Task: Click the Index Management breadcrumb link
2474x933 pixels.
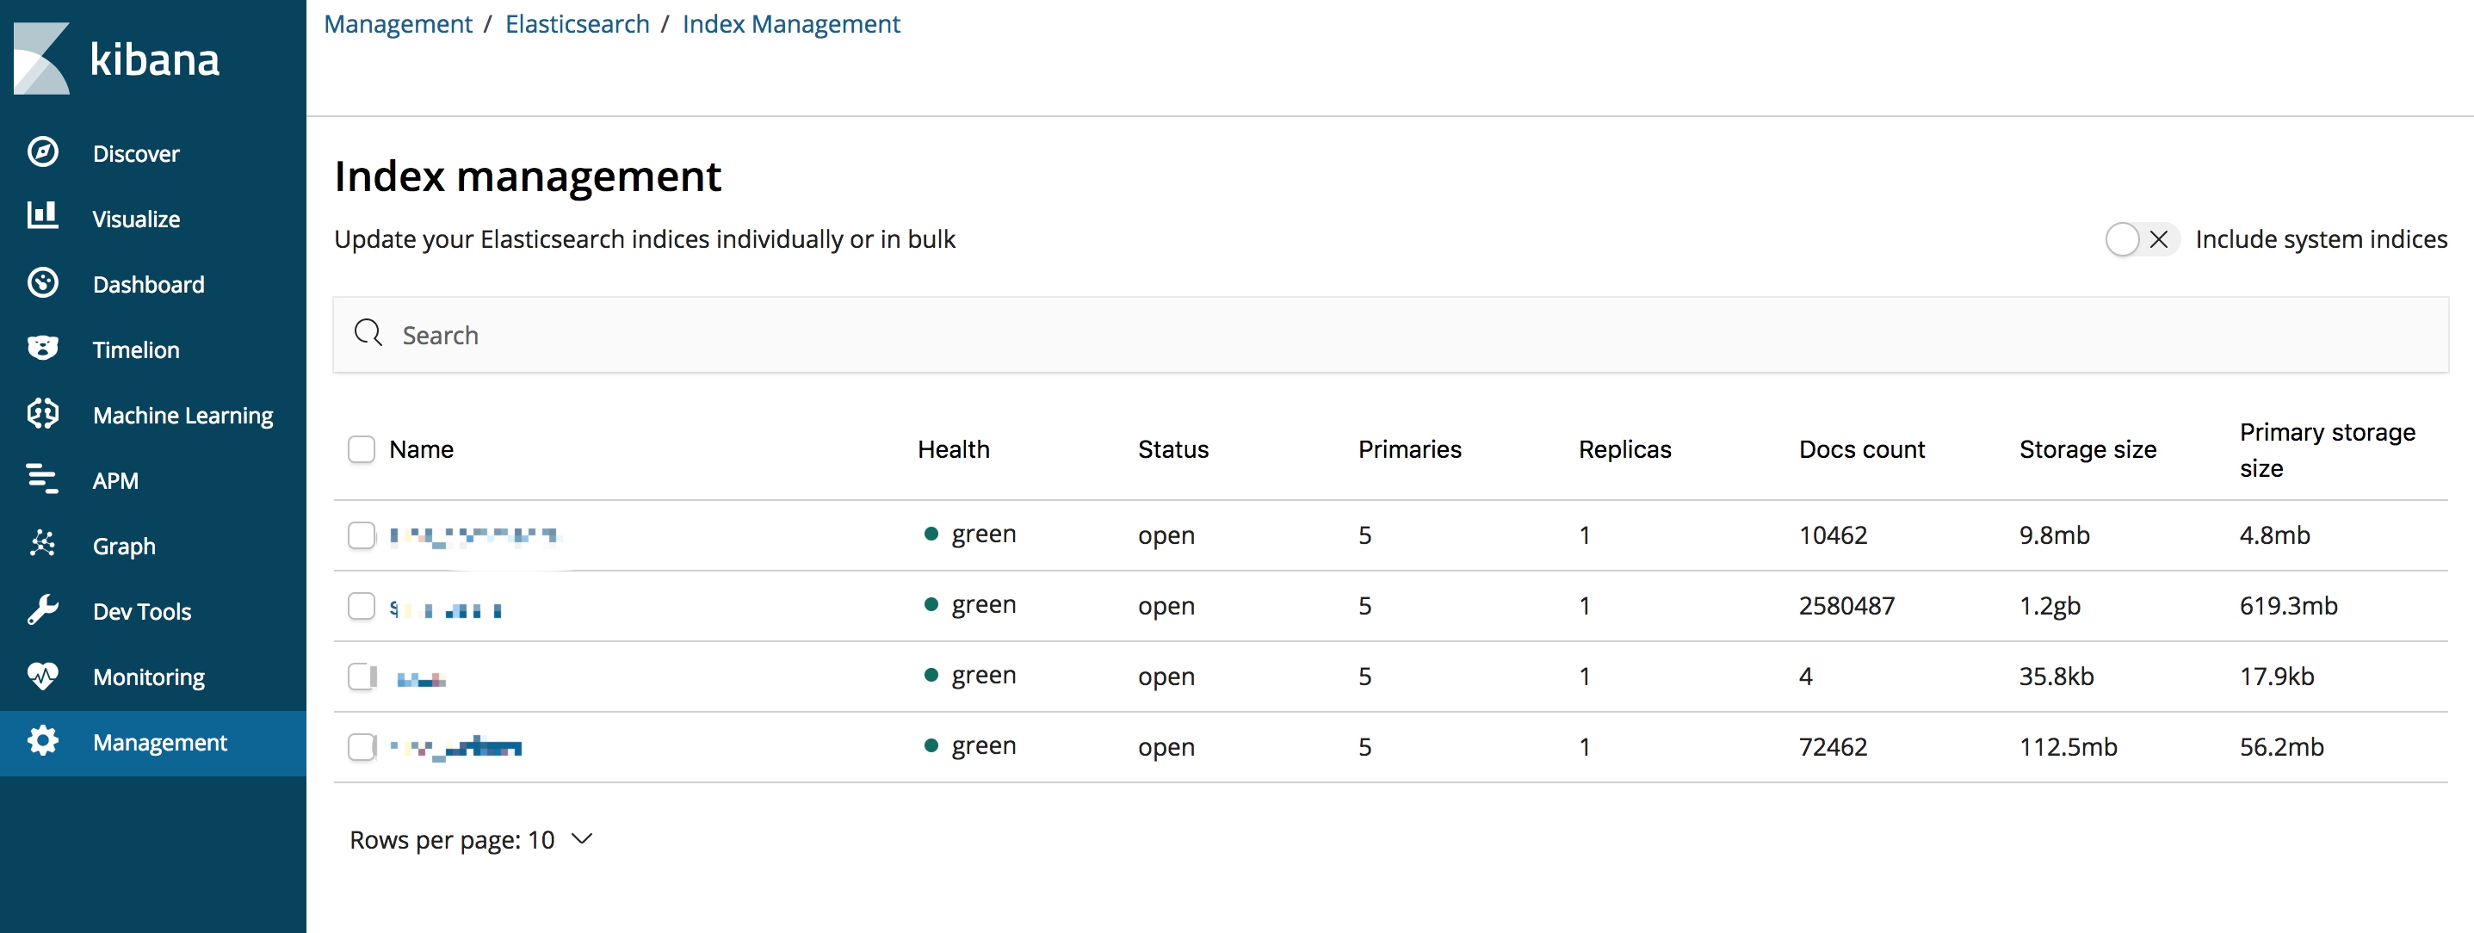Action: (x=791, y=24)
